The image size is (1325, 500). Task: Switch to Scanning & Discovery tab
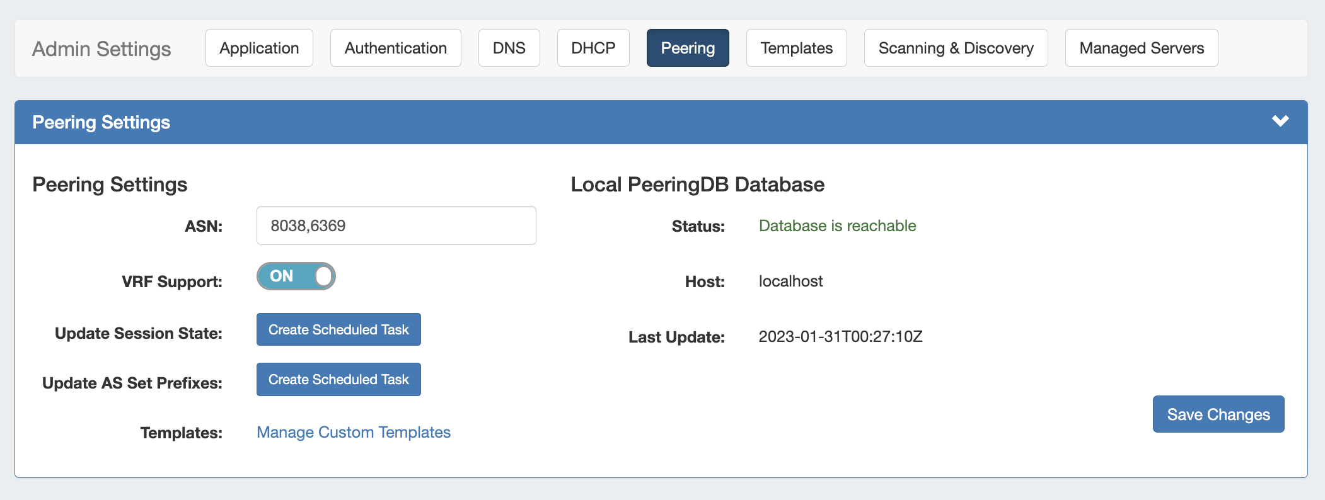pyautogui.click(x=956, y=48)
